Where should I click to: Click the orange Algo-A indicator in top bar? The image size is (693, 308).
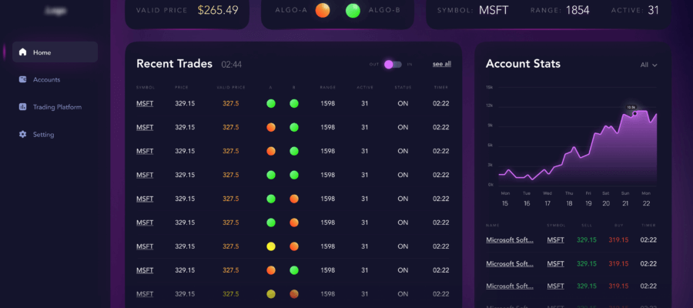[323, 10]
